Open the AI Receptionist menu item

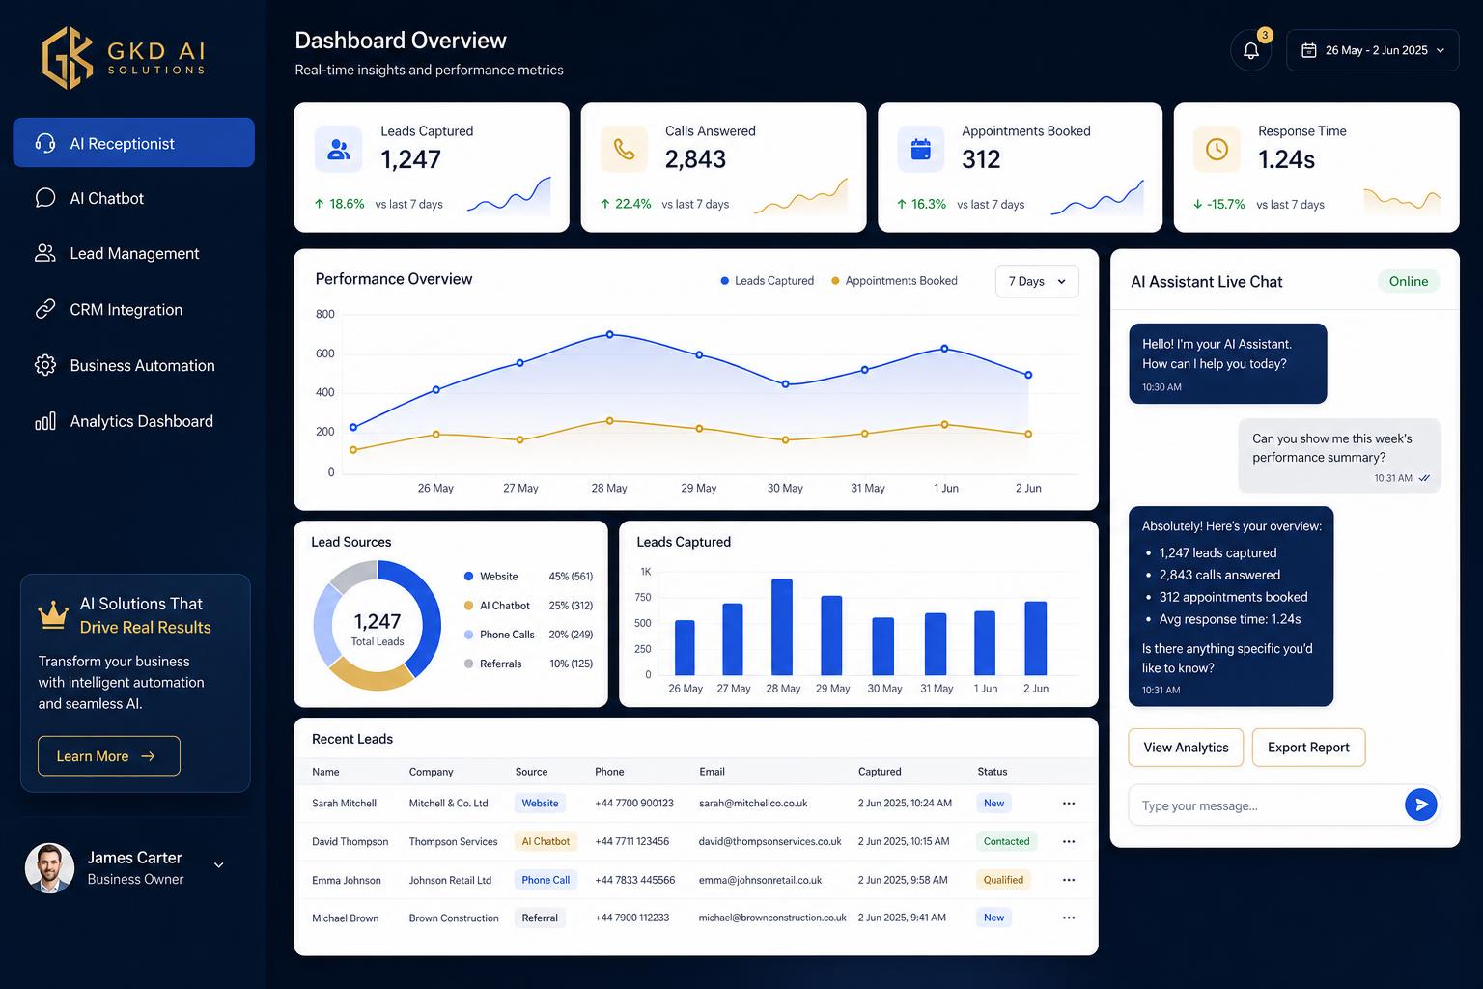pos(134,143)
